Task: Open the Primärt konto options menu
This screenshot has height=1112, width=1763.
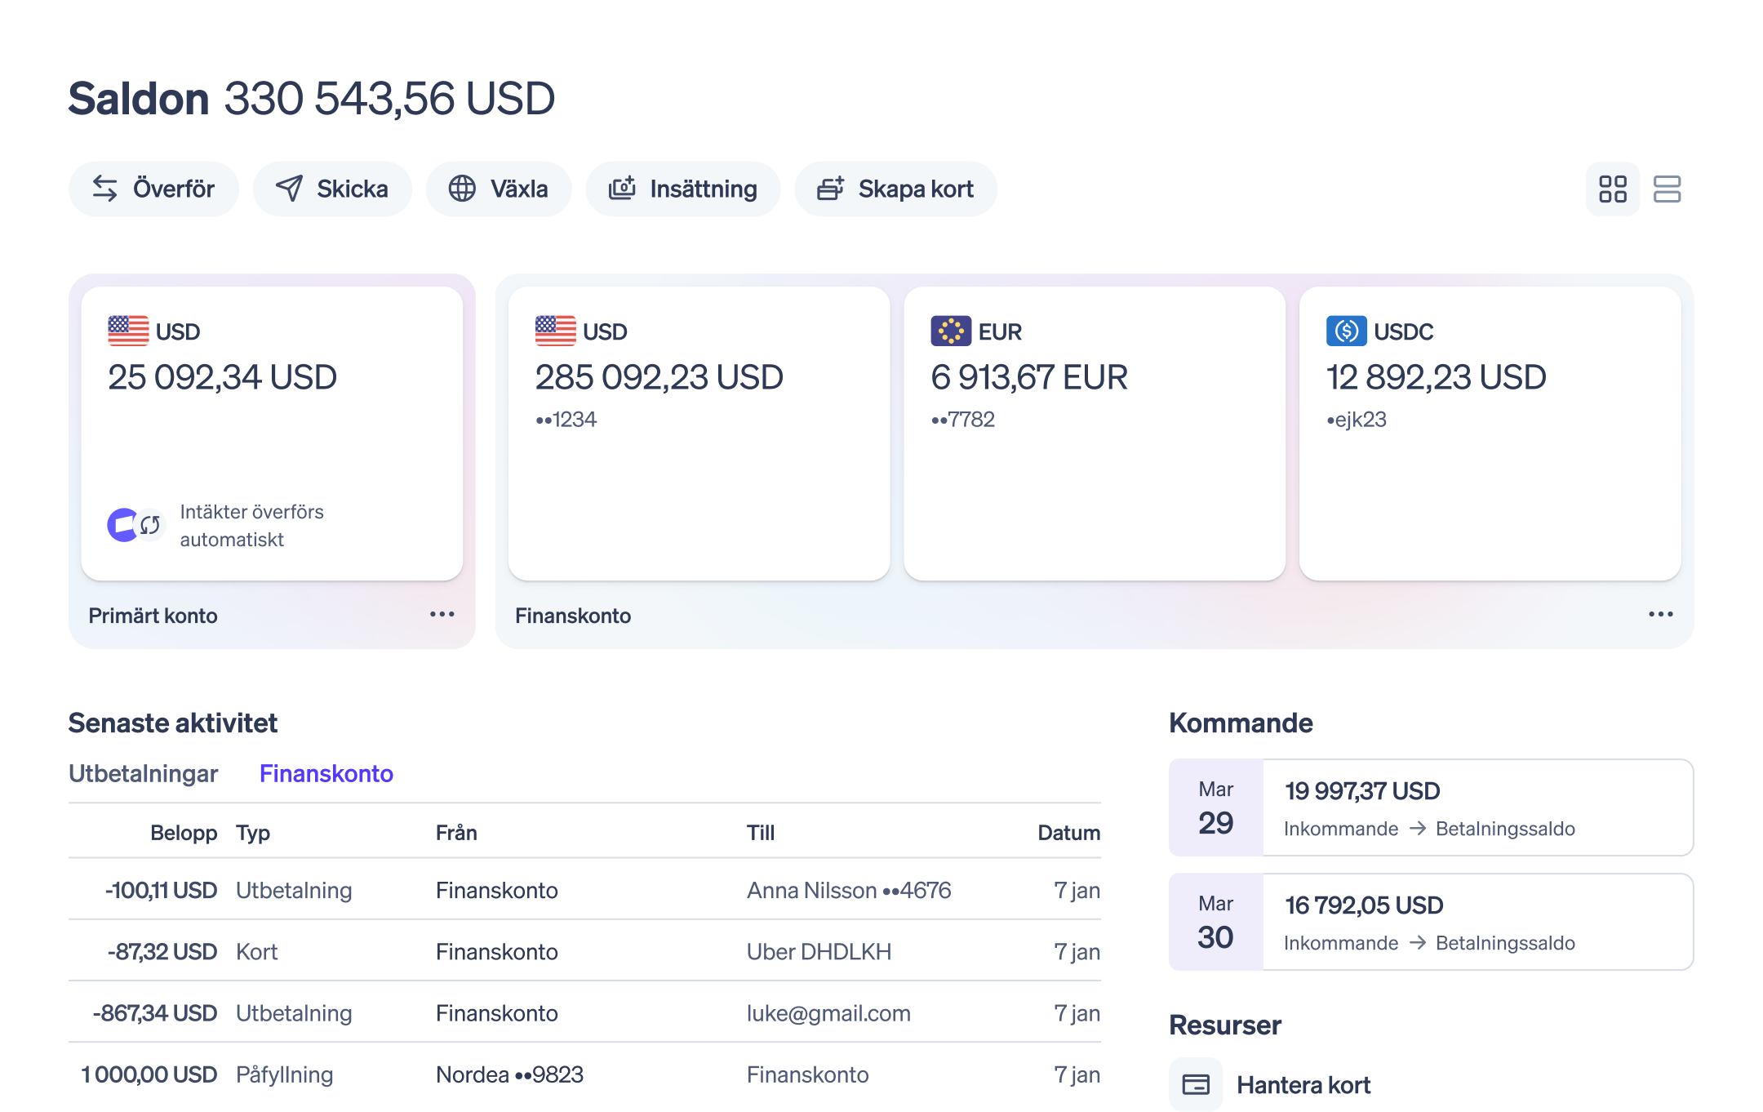Action: (x=441, y=615)
